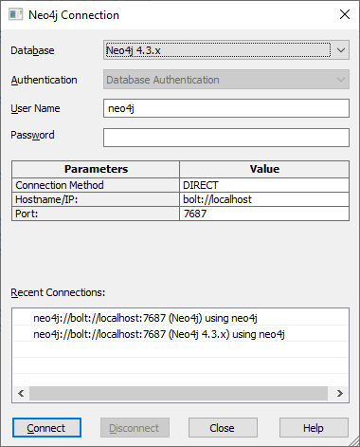360x447 pixels.
Task: Click the Parameters column header
Action: coord(96,169)
